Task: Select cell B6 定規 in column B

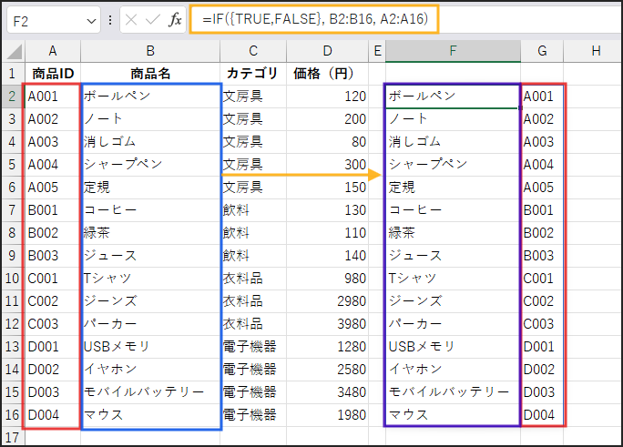Action: [x=150, y=188]
